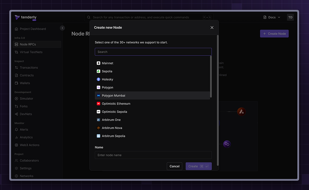Viewport: 309px width, 190px height.
Task: Select the Polygon Mumbai network row
Action: 152,95
